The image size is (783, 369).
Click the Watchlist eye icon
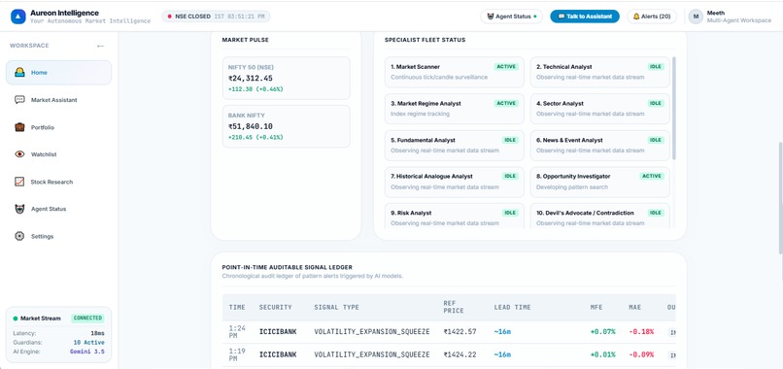tap(19, 154)
